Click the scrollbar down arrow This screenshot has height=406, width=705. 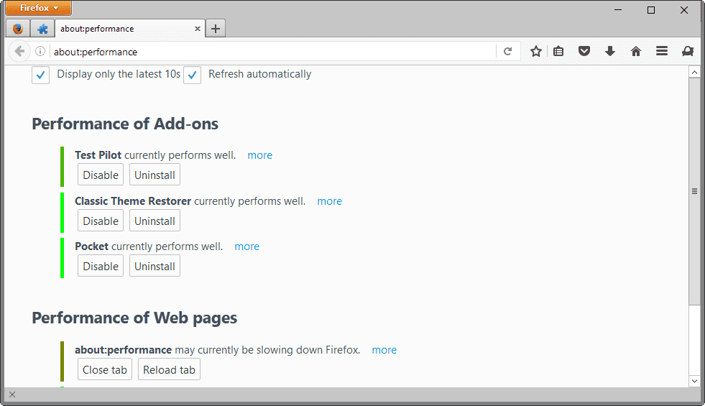click(694, 381)
